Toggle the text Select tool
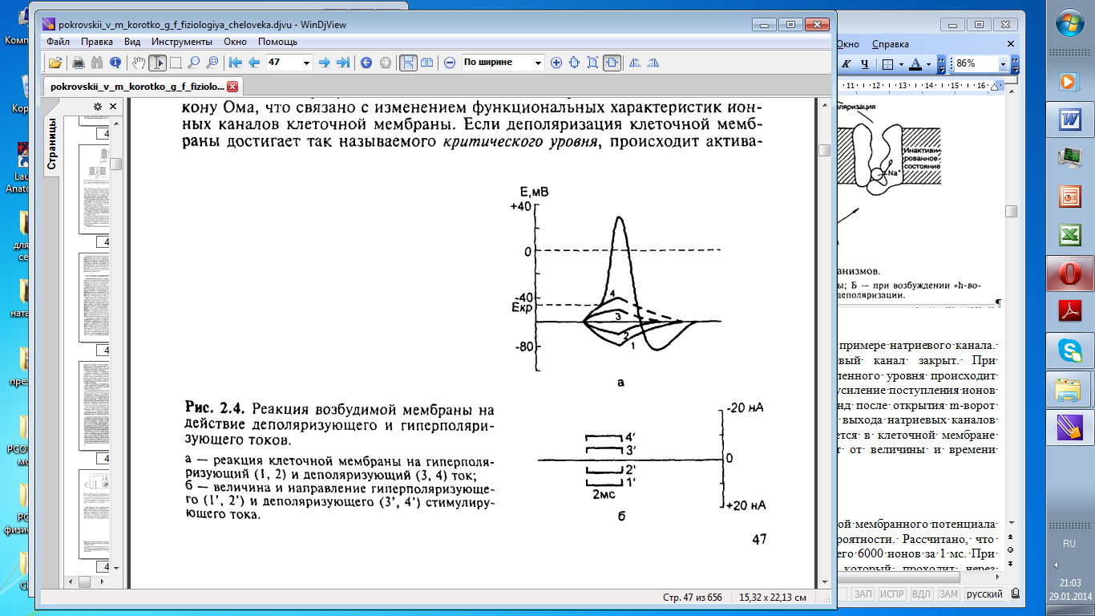 click(157, 63)
